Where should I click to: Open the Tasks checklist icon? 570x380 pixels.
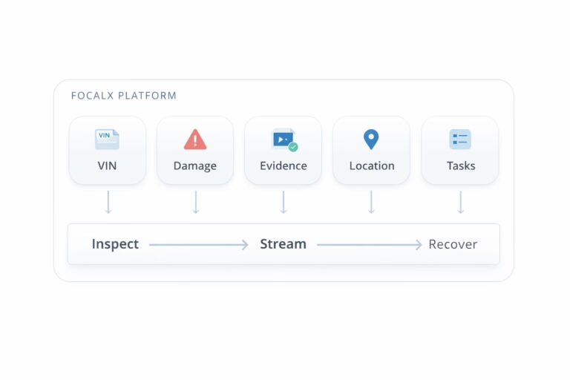pyautogui.click(x=459, y=139)
